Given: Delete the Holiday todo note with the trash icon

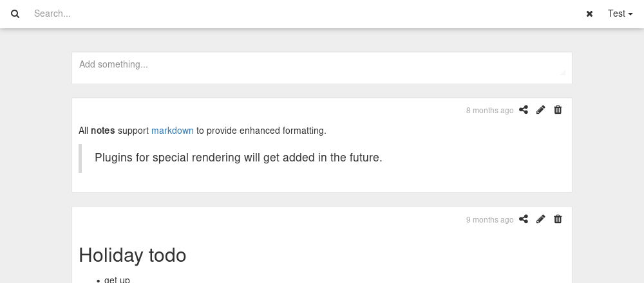Looking at the screenshot, I should tap(558, 219).
